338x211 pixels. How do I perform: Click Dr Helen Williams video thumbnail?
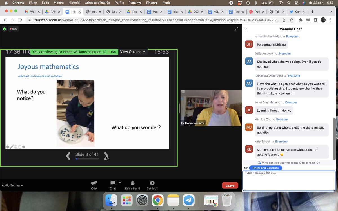click(x=211, y=108)
